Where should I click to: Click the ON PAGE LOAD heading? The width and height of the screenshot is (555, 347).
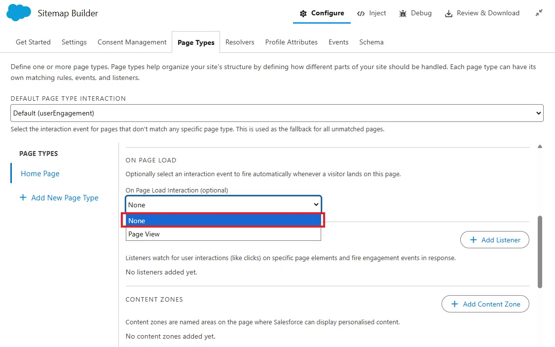coord(151,160)
